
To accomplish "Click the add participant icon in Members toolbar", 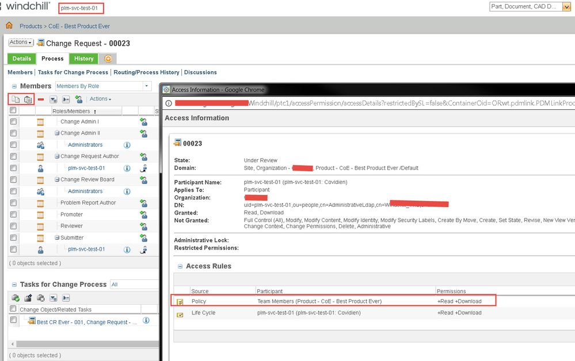I will pyautogui.click(x=79, y=99).
